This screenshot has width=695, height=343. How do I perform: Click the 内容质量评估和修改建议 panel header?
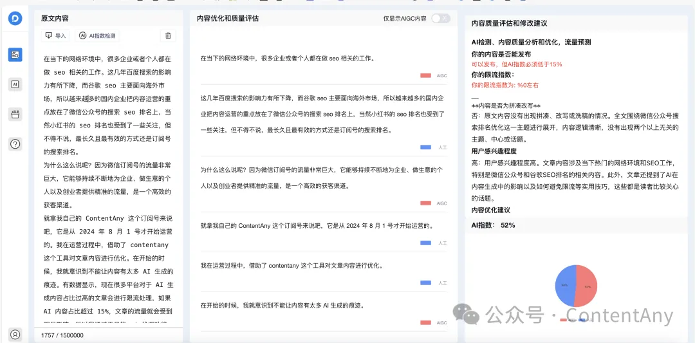[509, 23]
